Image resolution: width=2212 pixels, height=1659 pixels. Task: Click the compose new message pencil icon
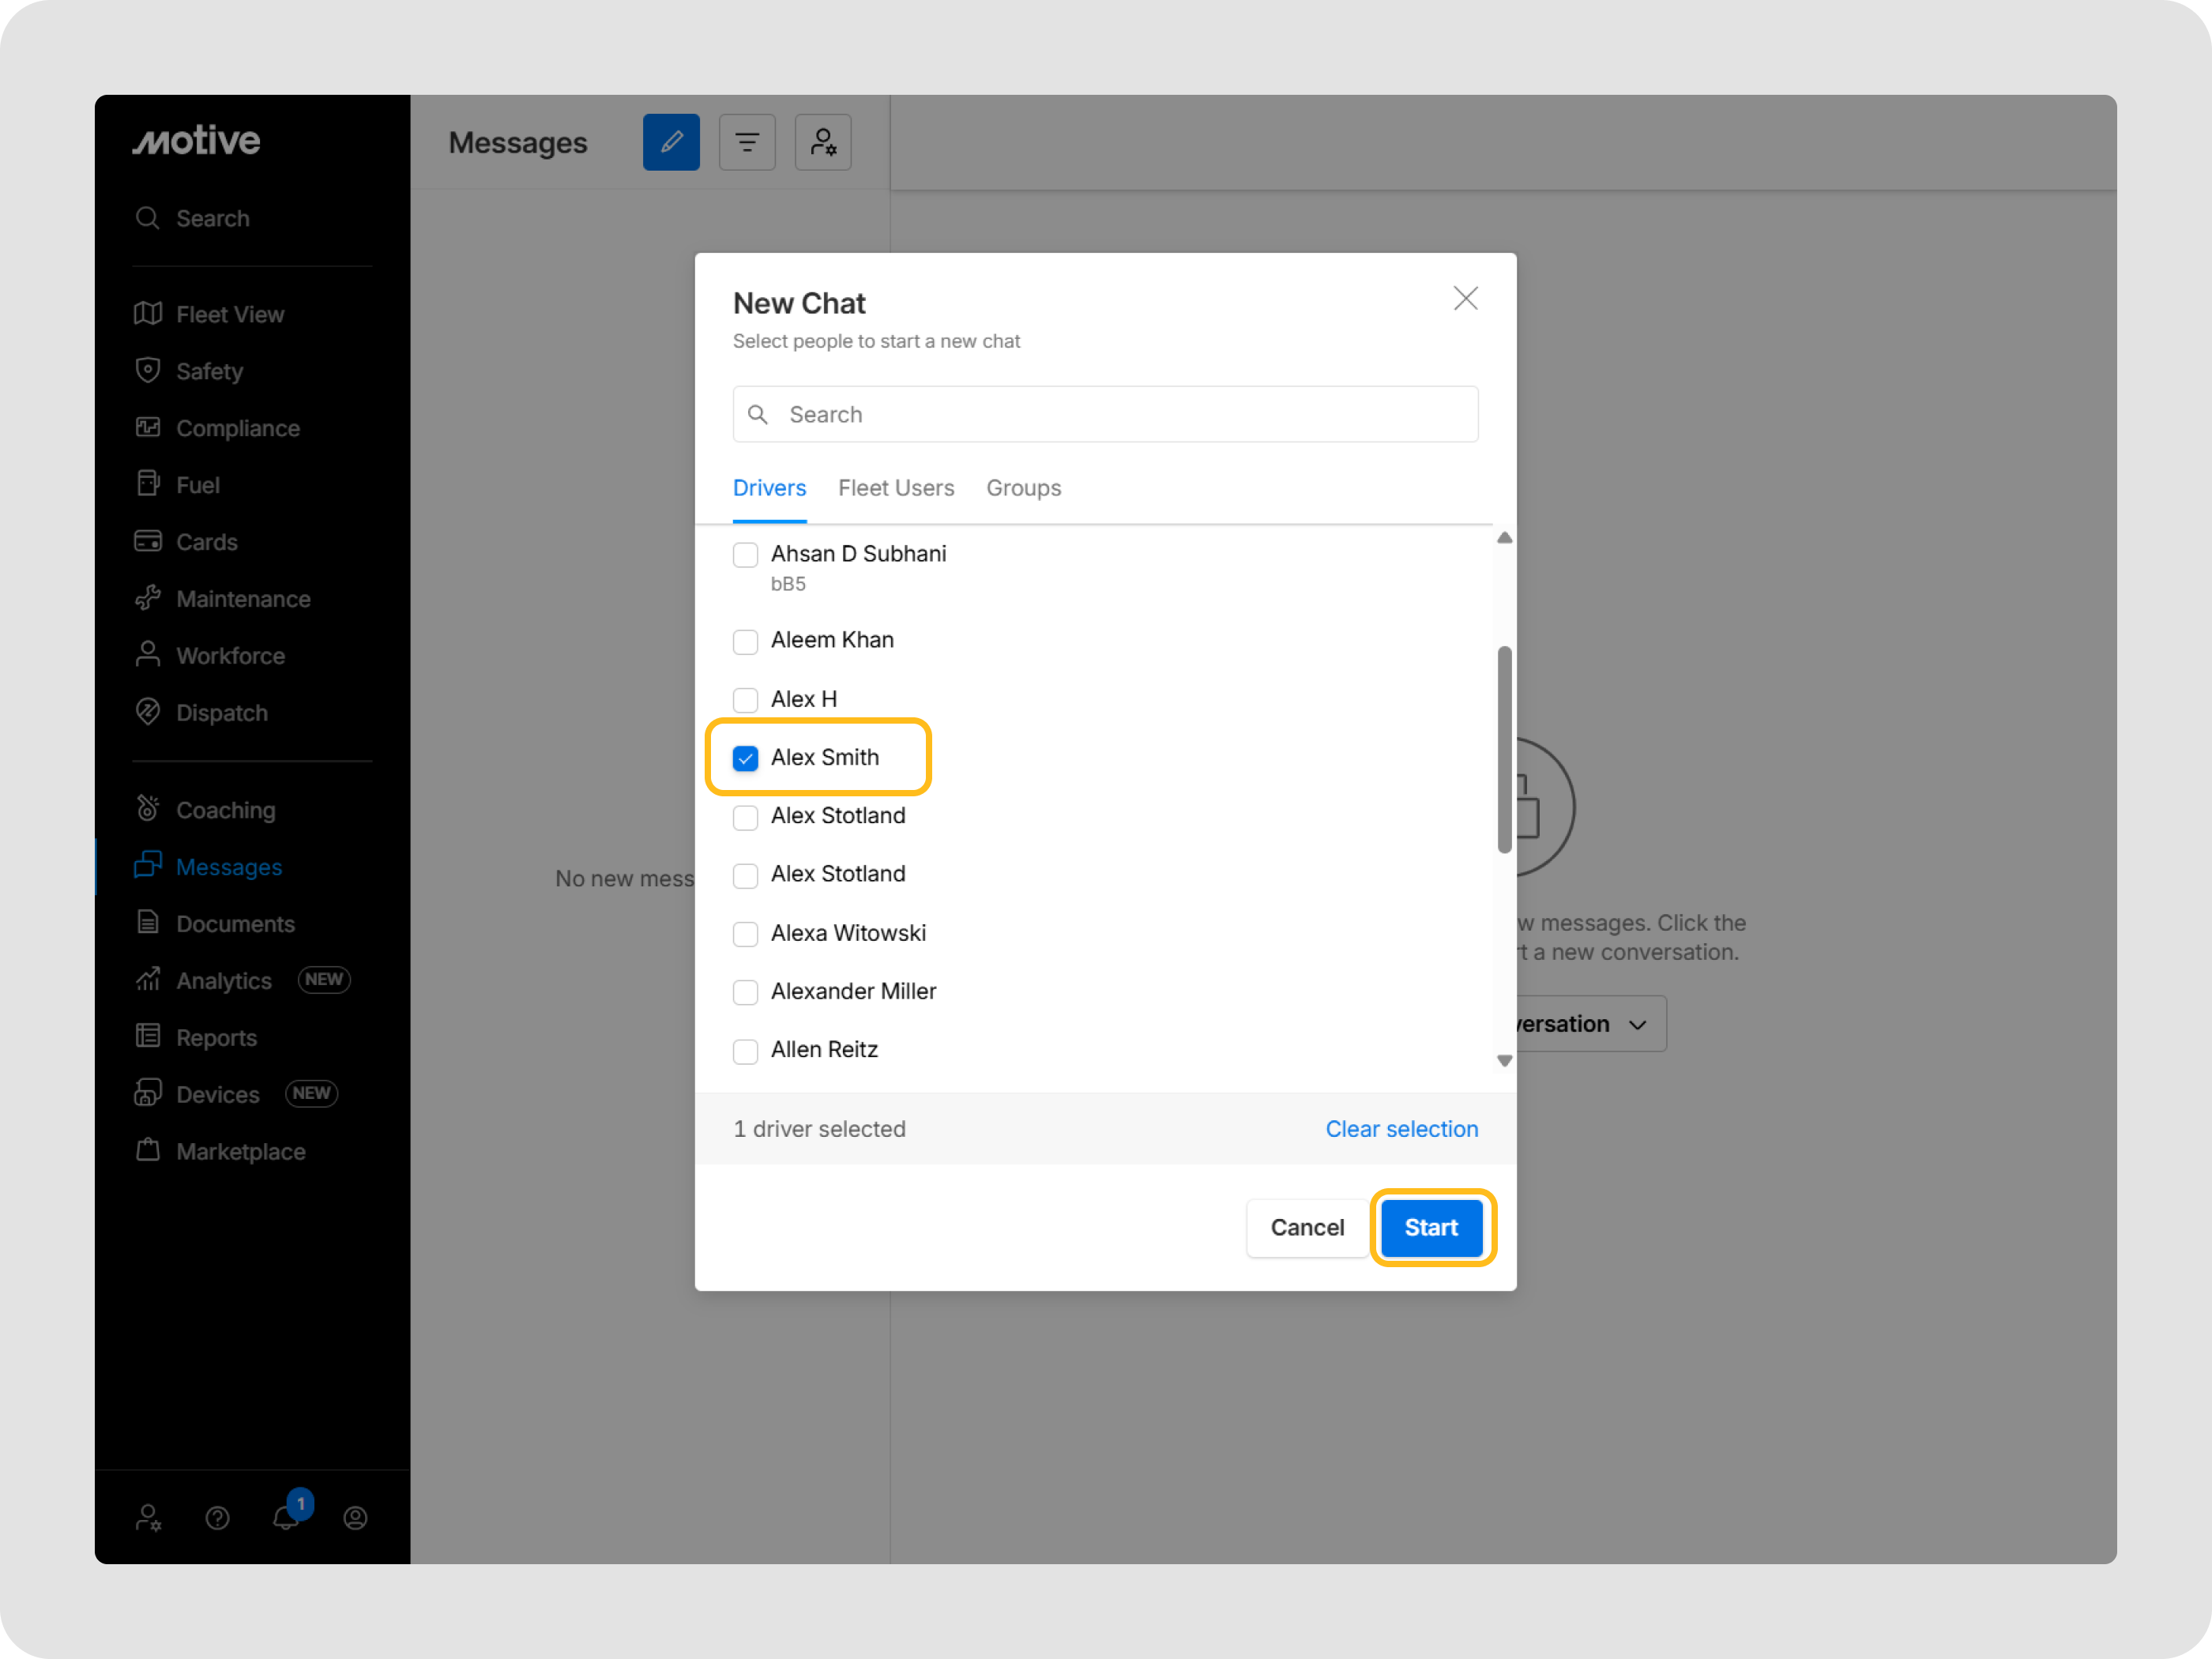pos(671,142)
